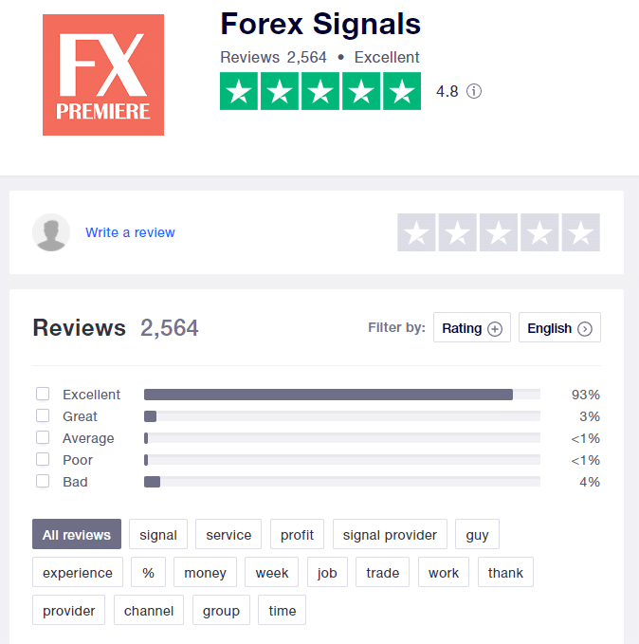Enable the Bad rating checkbox
The height and width of the screenshot is (644, 639).
(43, 482)
